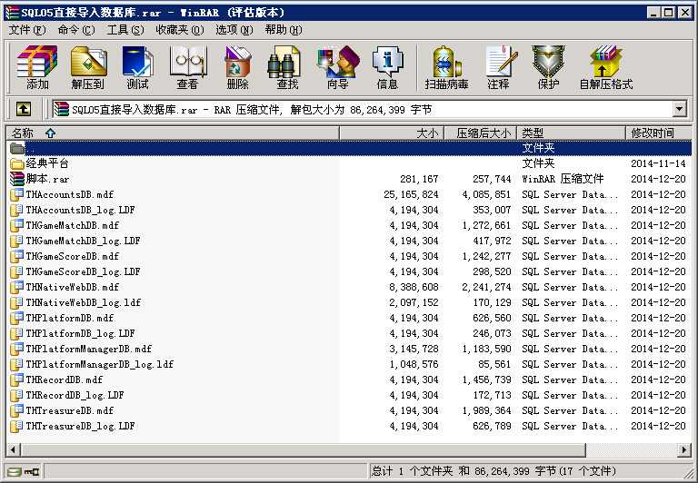Open the 文件(F) menu
This screenshot has width=698, height=483.
point(27,30)
